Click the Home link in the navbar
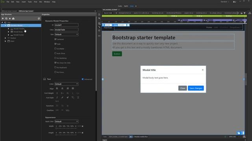Image resolution: width=252 pixels, height=141 pixels. [209, 27]
